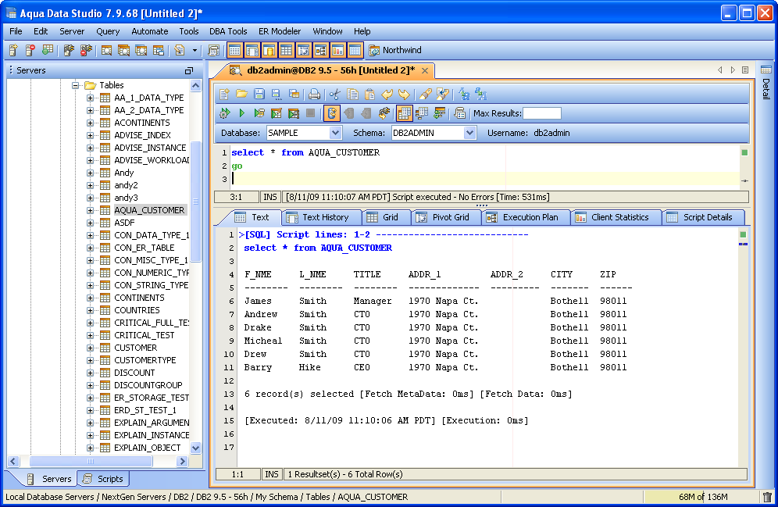Click the Cut scissors icon
The width and height of the screenshot is (778, 507).
[x=335, y=95]
